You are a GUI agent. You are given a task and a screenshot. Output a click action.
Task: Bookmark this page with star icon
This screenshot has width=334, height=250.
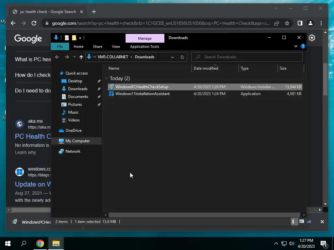287,23
